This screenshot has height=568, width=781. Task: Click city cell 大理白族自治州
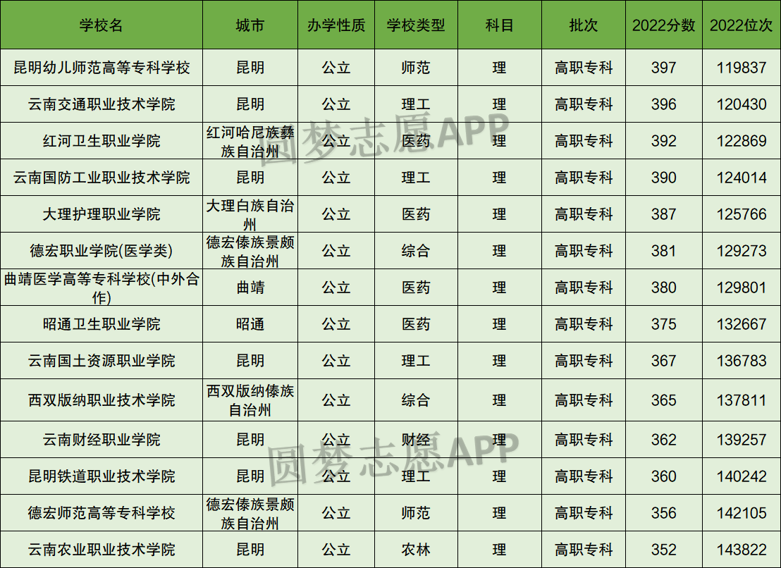[250, 214]
